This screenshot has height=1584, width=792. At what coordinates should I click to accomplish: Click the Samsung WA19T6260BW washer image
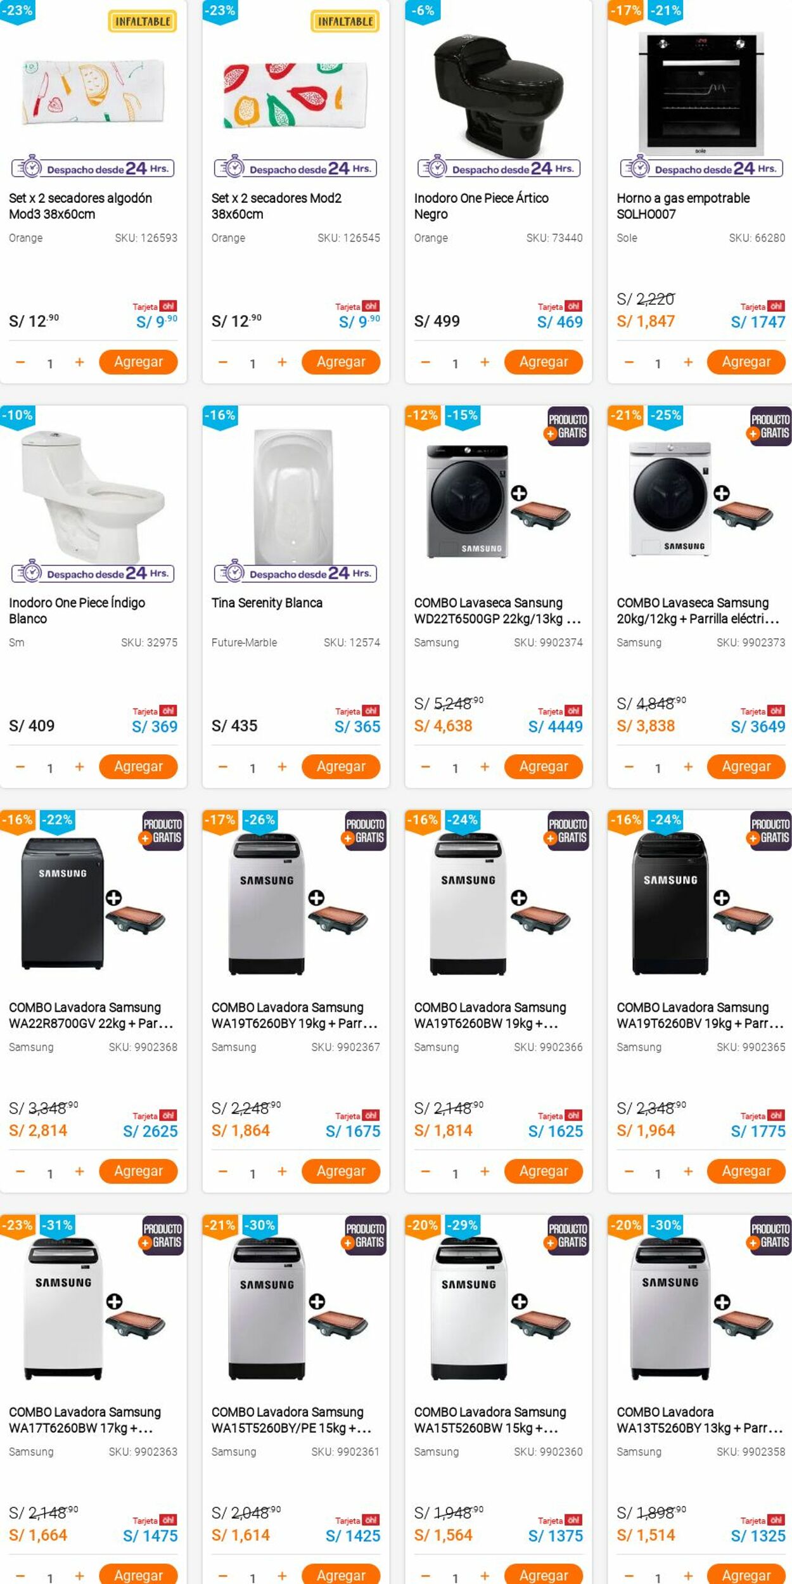coord(469,903)
